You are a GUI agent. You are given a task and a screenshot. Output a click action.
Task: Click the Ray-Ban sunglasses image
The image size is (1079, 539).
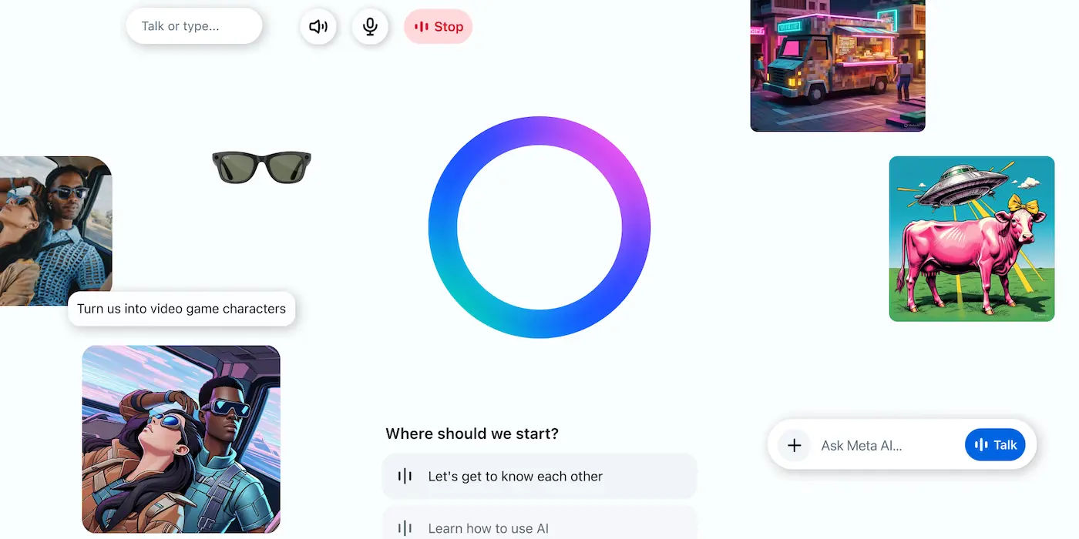pos(261,166)
